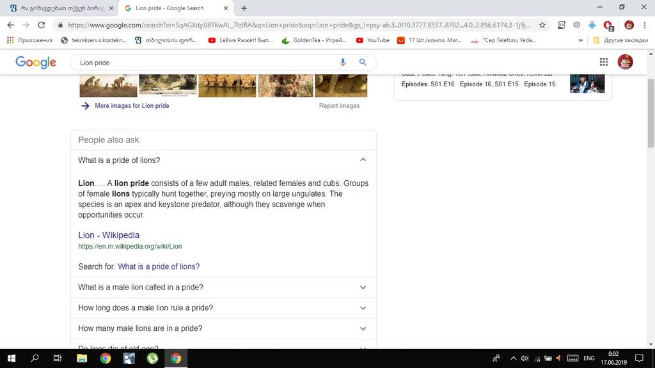Open the Приложения apps shortcut
This screenshot has height=368, width=655.
pos(29,40)
